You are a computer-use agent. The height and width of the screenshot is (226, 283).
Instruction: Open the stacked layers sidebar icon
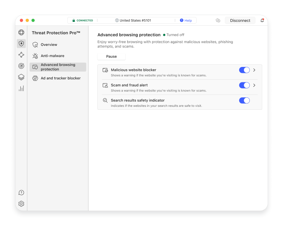tap(21, 77)
